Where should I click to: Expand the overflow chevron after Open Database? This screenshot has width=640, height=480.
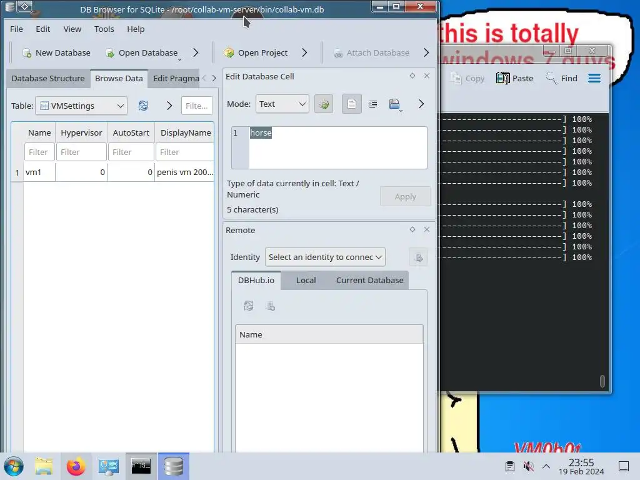click(196, 52)
